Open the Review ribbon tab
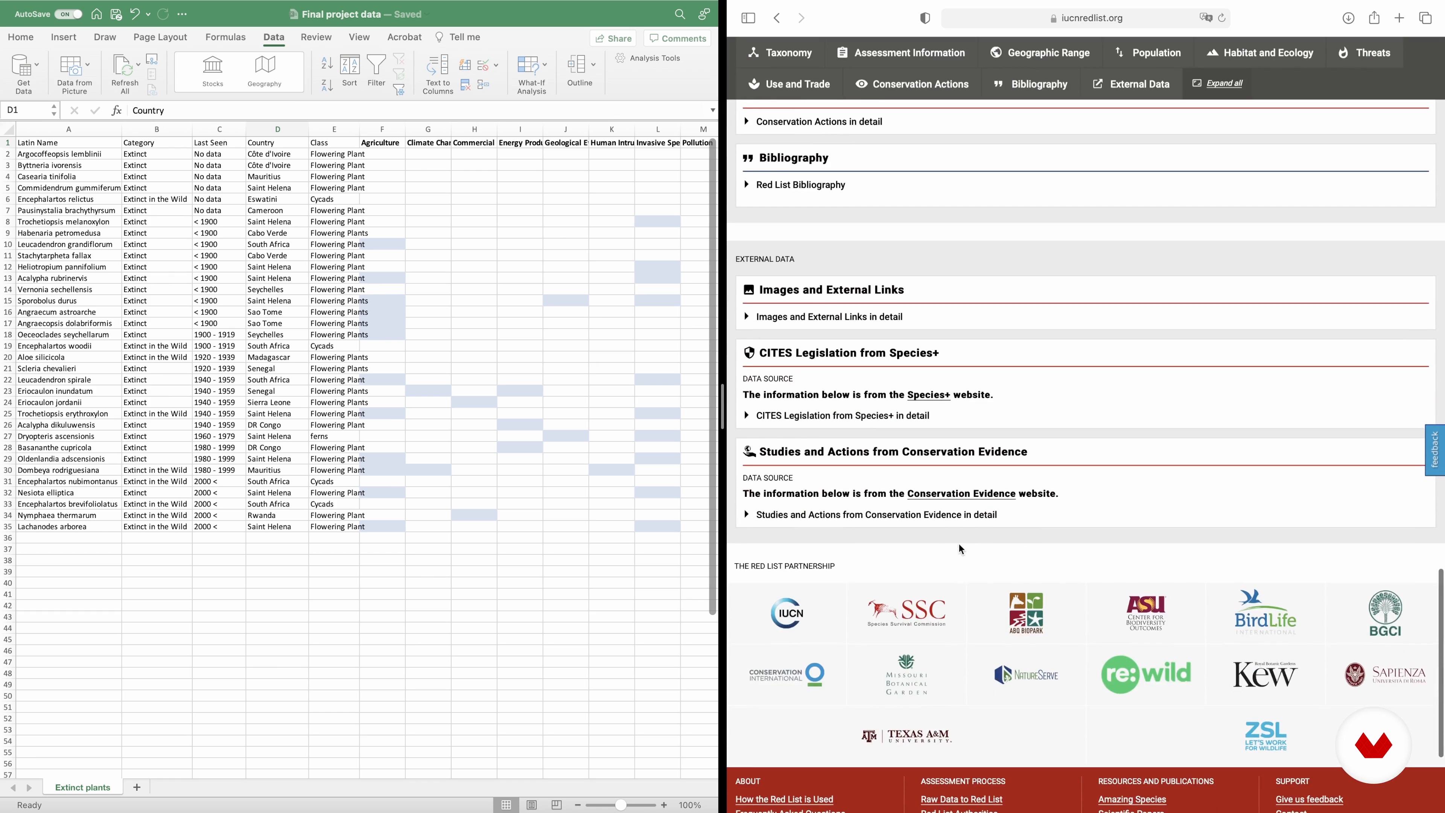Viewport: 1445px width, 813px height. pos(316,37)
